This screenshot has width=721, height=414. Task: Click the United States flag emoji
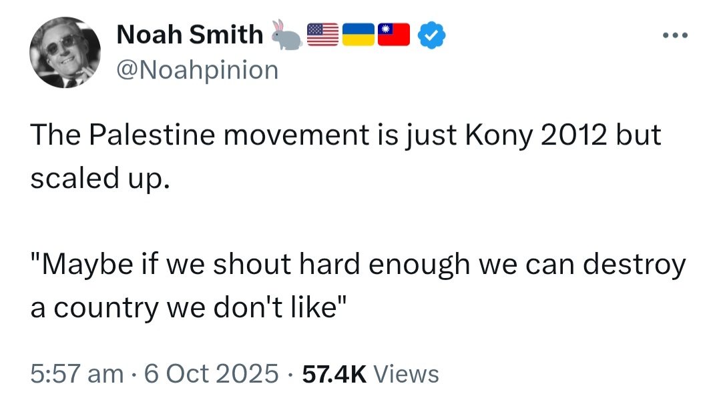(322, 35)
